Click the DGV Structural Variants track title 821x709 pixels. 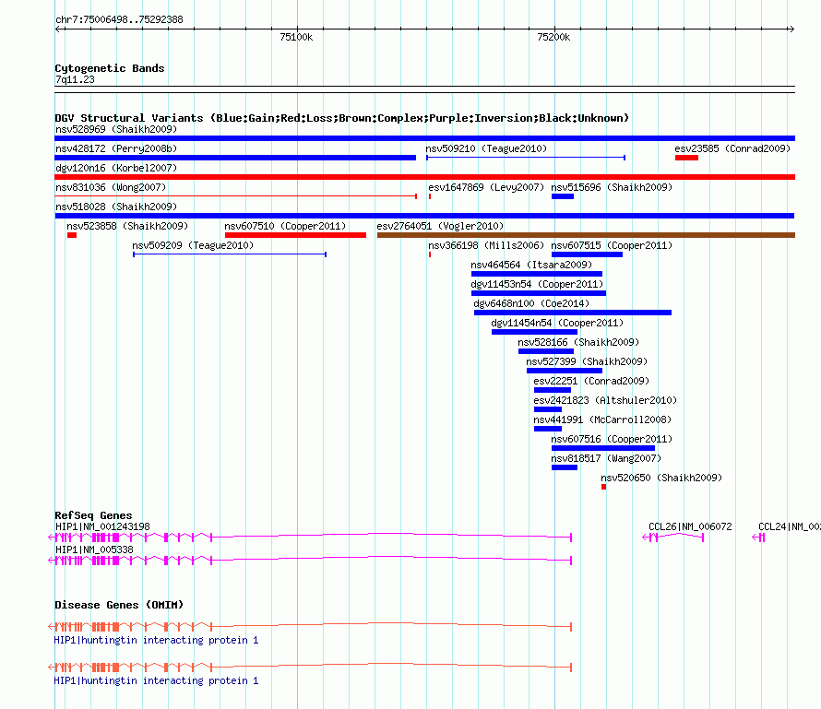pos(341,118)
